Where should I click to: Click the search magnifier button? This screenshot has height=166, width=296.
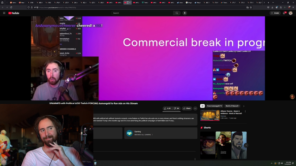point(177,13)
